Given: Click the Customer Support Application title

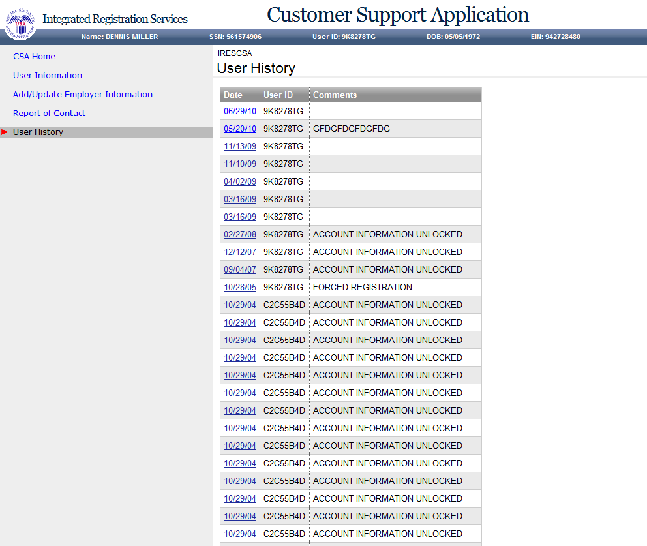Looking at the screenshot, I should [x=398, y=15].
